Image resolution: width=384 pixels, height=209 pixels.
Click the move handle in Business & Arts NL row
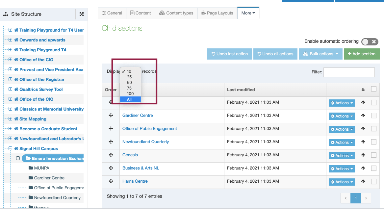(111, 168)
